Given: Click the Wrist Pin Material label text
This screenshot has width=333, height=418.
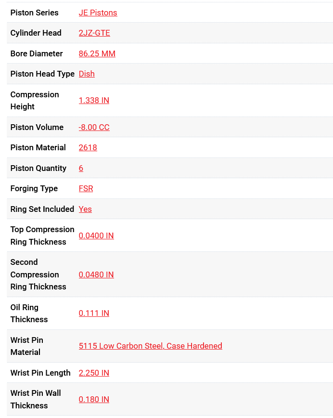Looking at the screenshot, I should pos(26,346).
